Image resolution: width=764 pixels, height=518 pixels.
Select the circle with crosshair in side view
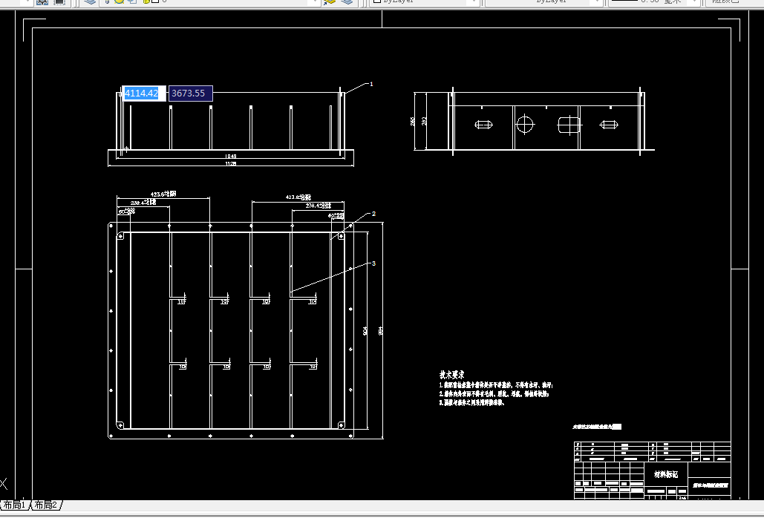coord(525,125)
